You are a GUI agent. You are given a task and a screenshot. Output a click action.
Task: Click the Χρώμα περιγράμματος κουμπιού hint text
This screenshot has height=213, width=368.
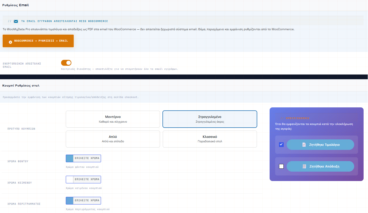[88, 209]
